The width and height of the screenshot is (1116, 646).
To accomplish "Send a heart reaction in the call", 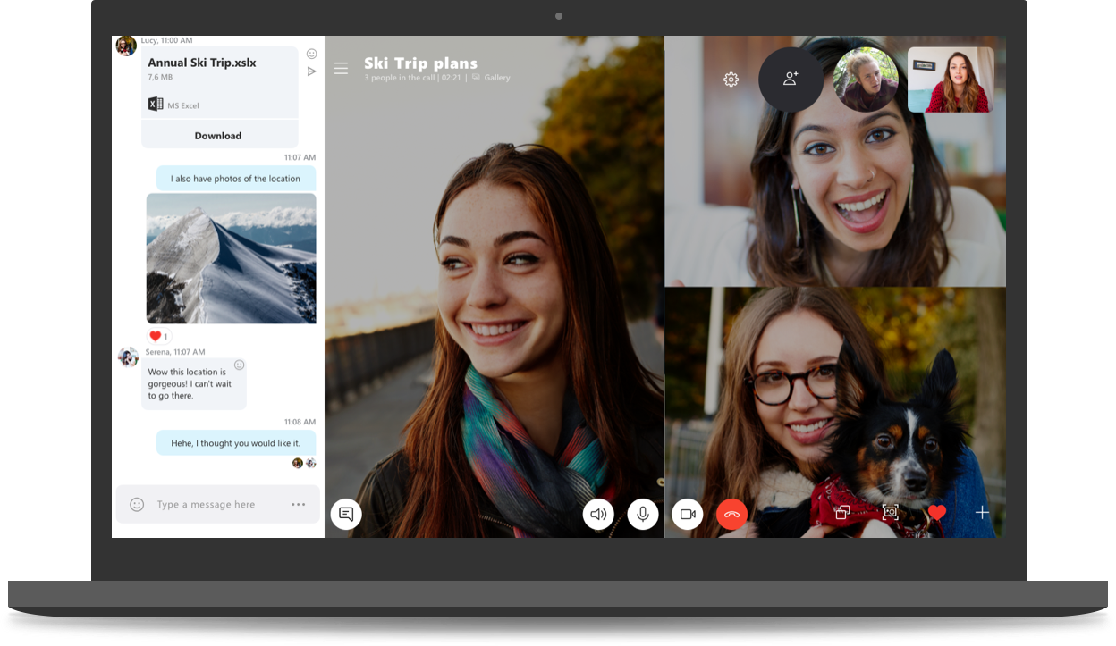I will (936, 512).
